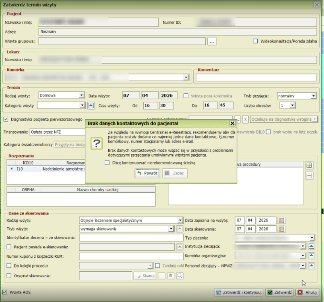Viewport: 324px width, 302px height.
Task: Enable Wideokonsultacja/Porada zdalna checkbox
Action: point(255,41)
